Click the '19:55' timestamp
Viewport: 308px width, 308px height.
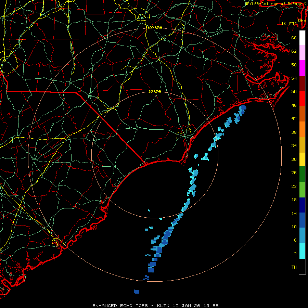coord(211,306)
